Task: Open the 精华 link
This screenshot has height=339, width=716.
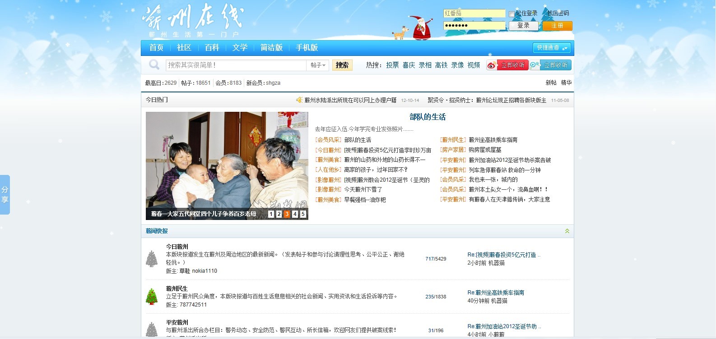Action: tap(566, 83)
